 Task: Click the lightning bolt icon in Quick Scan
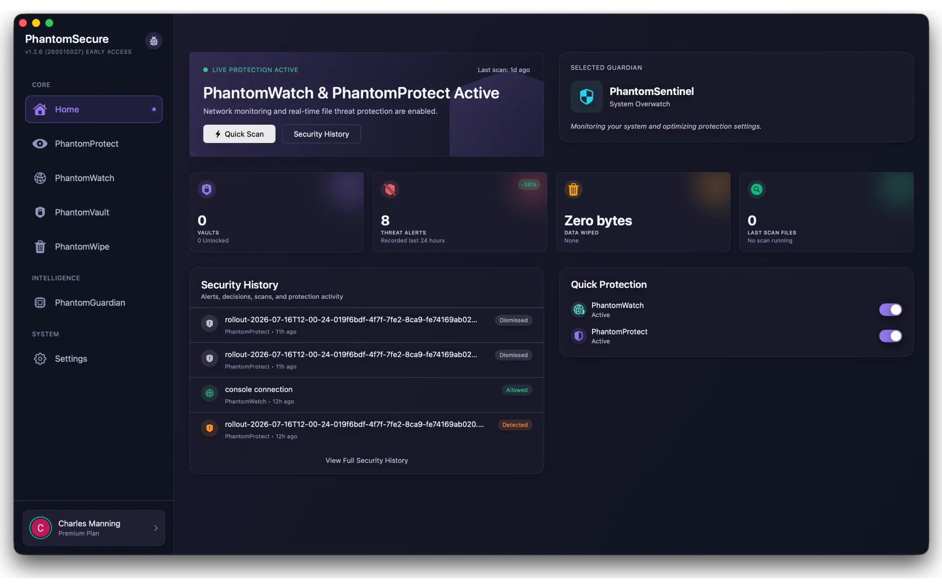pos(218,134)
